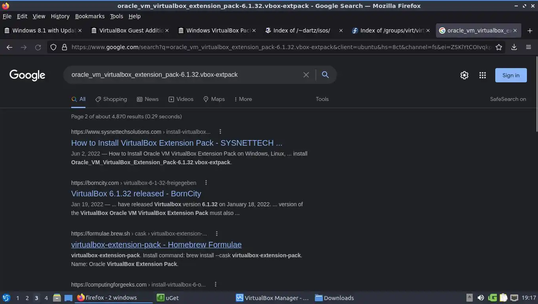538x304 pixels.
Task: Open the tracking protection shield icon
Action: click(53, 47)
